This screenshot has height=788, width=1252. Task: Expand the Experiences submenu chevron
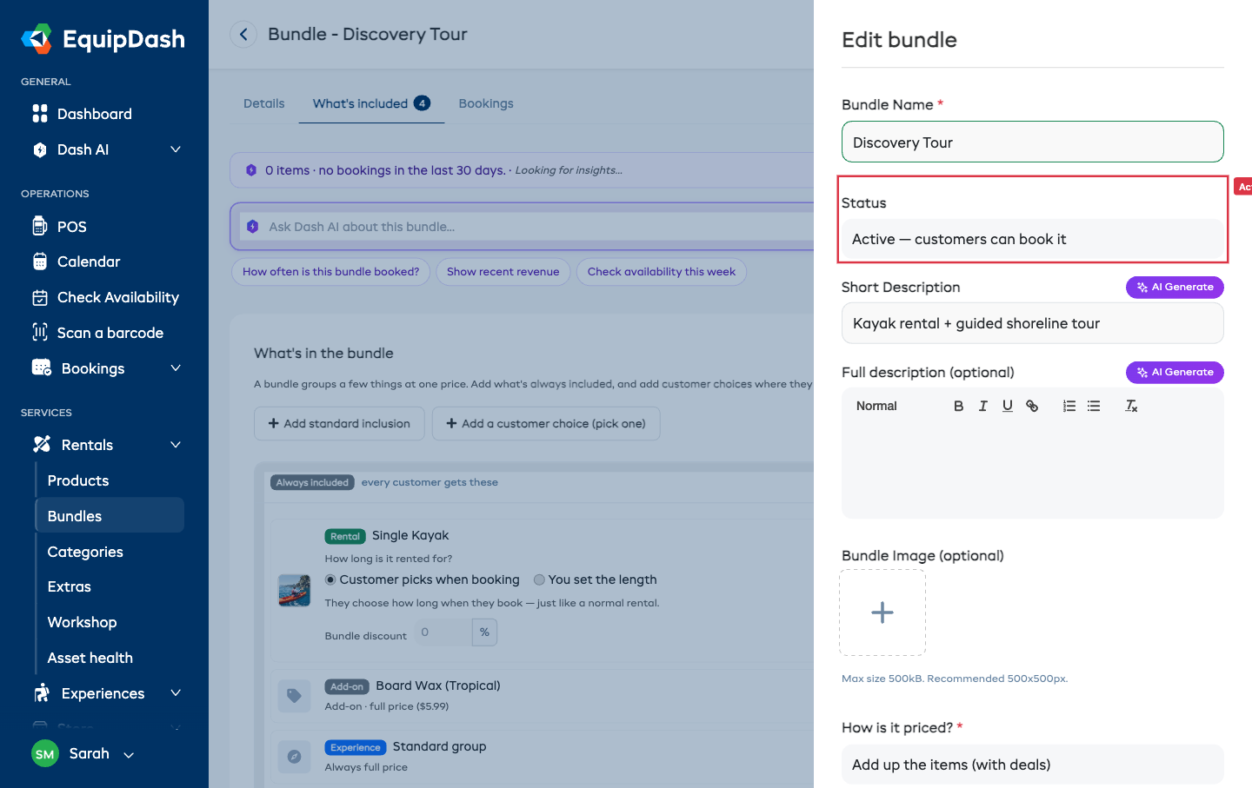[x=176, y=693]
